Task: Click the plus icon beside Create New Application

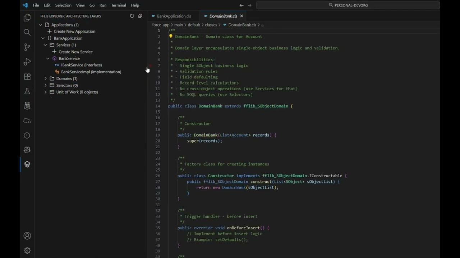Action: (x=50, y=32)
